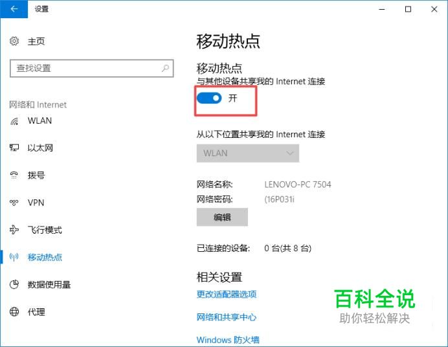Click the 网络名称 label
The width and height of the screenshot is (448, 347).
coord(214,185)
